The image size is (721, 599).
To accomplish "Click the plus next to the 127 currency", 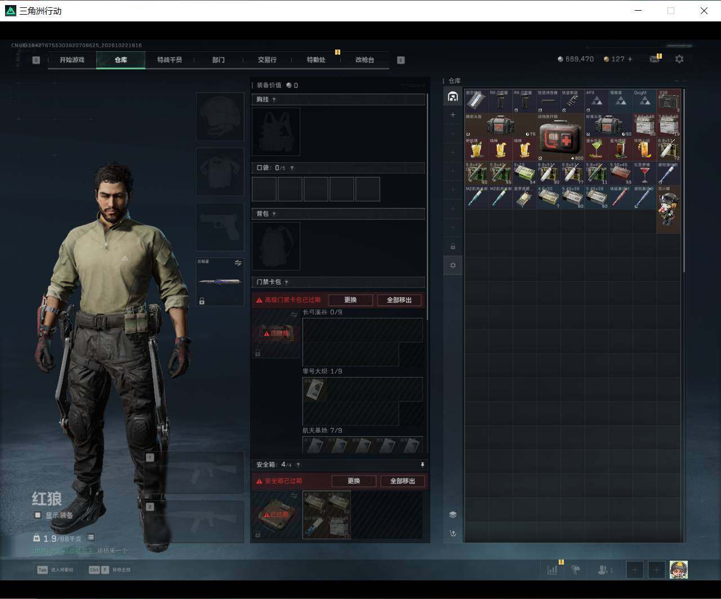I will click(x=630, y=59).
